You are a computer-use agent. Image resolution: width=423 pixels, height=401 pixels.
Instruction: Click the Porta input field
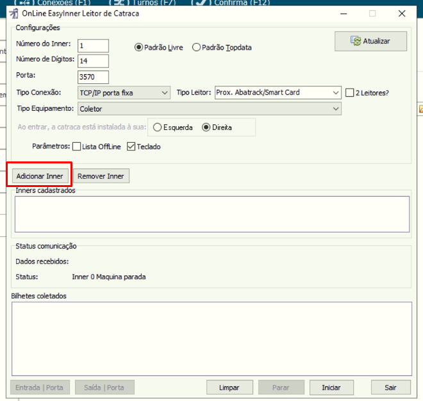(x=93, y=77)
